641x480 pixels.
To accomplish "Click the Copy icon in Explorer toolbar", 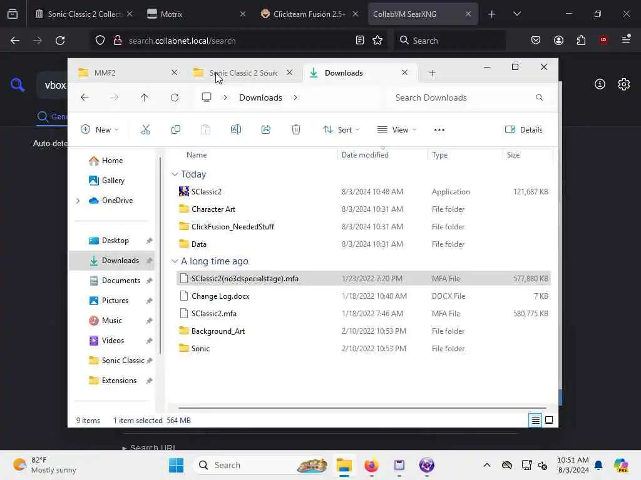I will click(176, 130).
